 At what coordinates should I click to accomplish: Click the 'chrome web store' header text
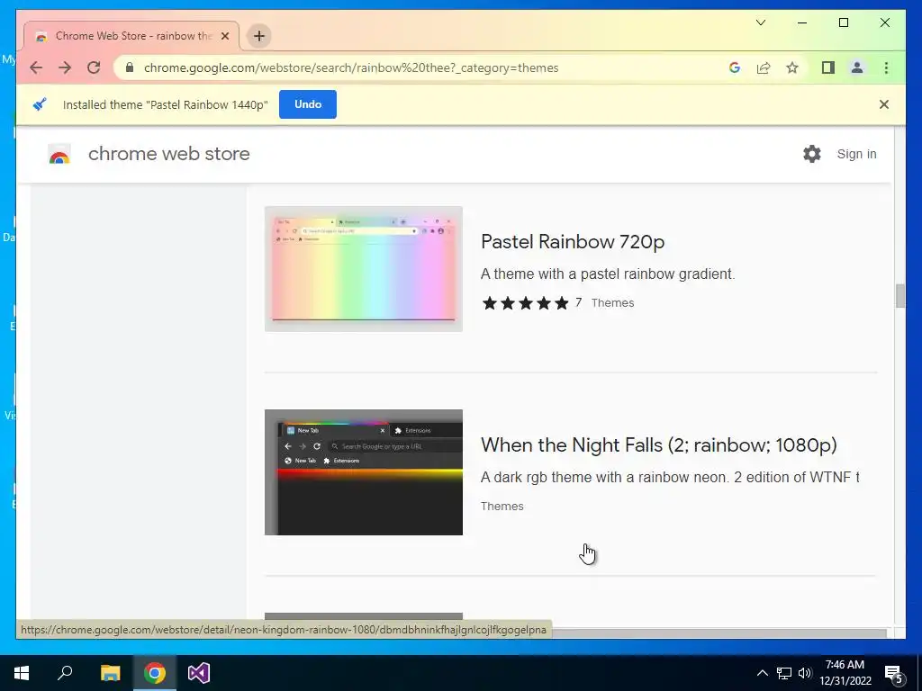168,154
